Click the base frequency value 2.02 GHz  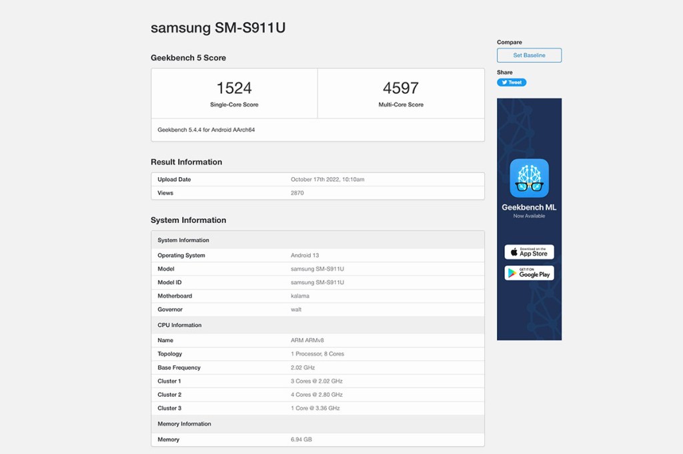point(303,367)
